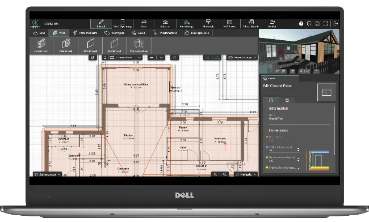Open the information tab in level panel
This screenshot has width=369, height=222.
pos(271,100)
